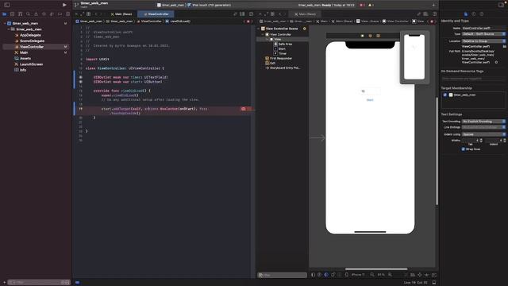The height and width of the screenshot is (286, 508).
Task: Collapse View Controller Scene in outline
Action: point(259,29)
